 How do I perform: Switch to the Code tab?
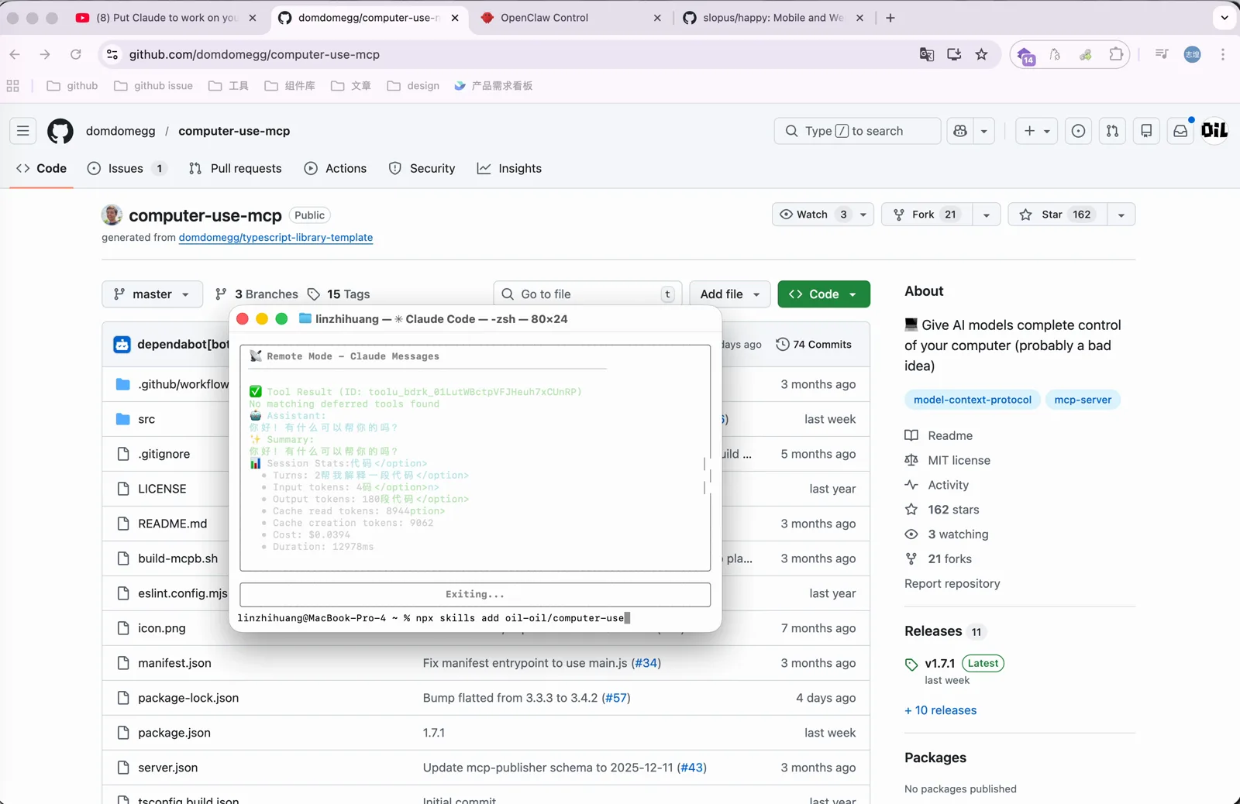[42, 168]
